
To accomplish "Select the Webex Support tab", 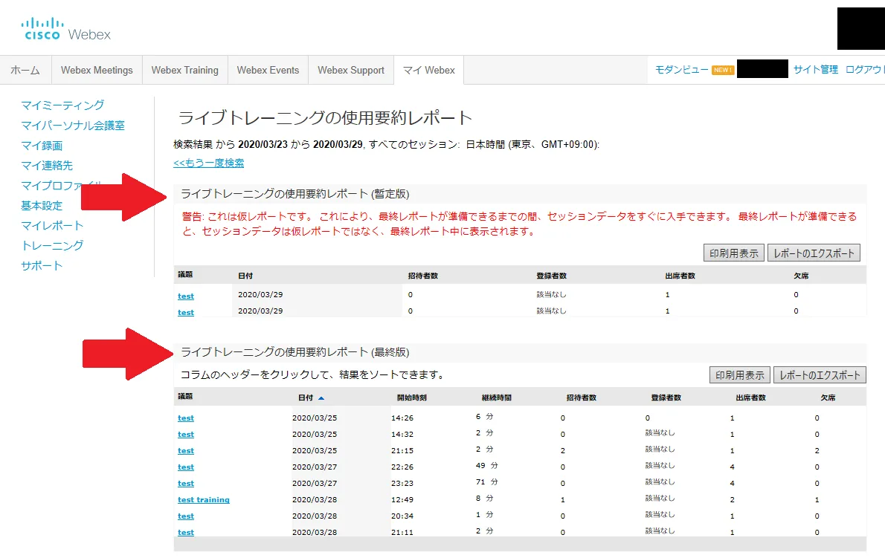I will [x=350, y=70].
